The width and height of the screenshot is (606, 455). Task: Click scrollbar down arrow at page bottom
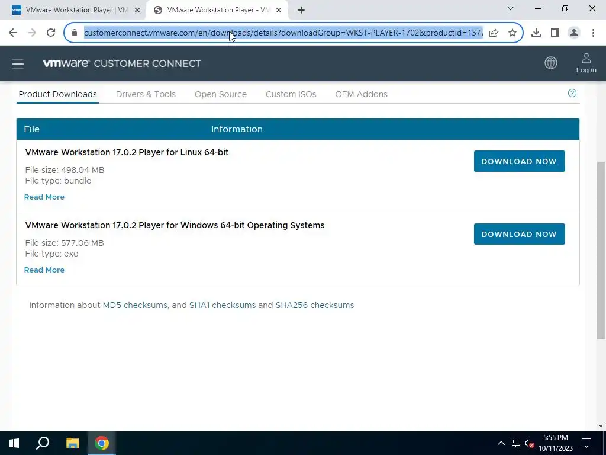(601, 426)
